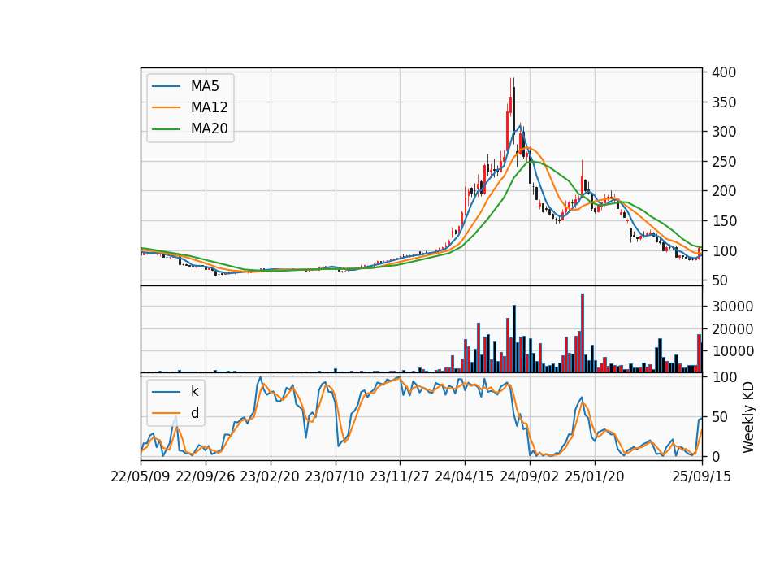
Task: Click the 350 price axis label
Action: [724, 102]
